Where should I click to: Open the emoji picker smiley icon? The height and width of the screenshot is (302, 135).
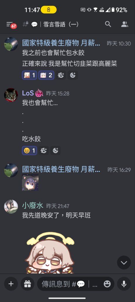tap(107, 284)
